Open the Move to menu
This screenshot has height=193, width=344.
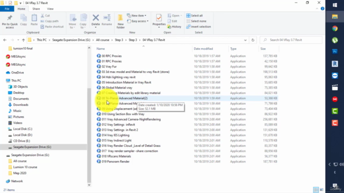click(x=73, y=21)
